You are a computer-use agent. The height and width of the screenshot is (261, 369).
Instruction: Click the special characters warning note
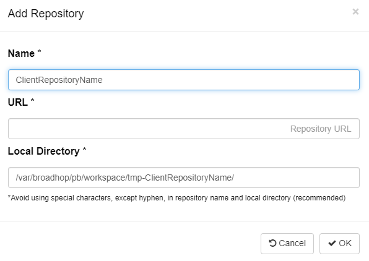pos(176,198)
